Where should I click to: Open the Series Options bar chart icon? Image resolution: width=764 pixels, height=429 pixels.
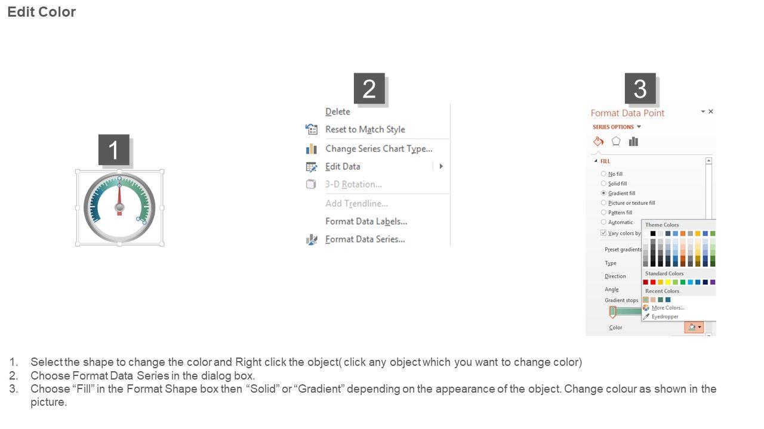point(633,142)
